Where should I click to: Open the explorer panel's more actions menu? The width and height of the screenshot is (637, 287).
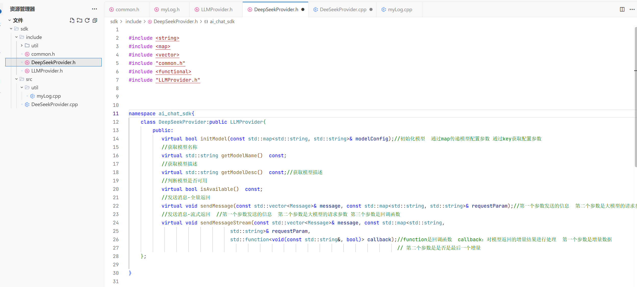point(94,9)
